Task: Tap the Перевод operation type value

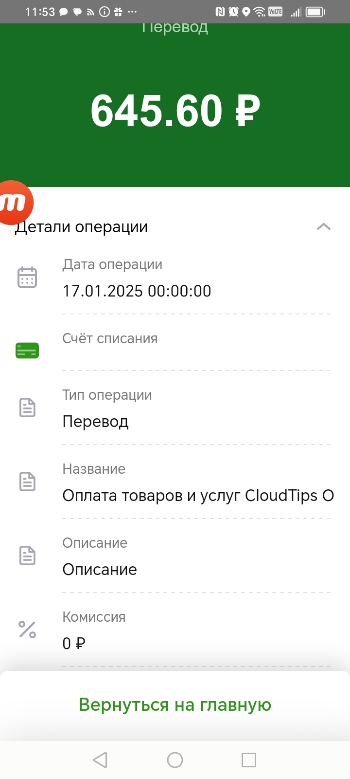Action: tap(96, 422)
